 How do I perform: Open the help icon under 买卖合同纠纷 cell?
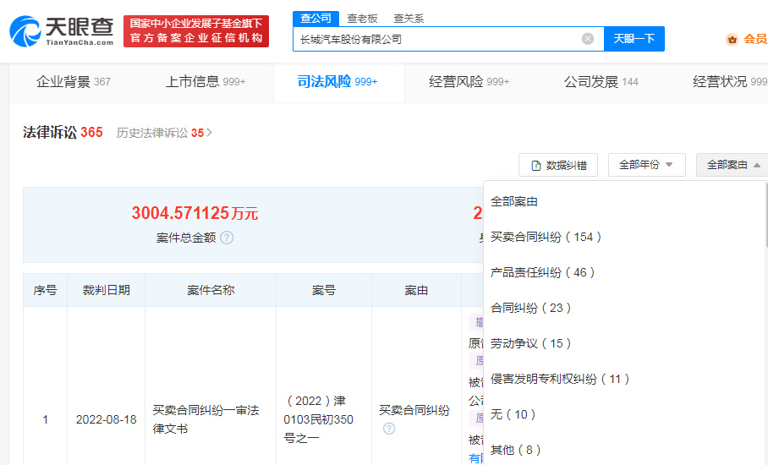click(389, 429)
